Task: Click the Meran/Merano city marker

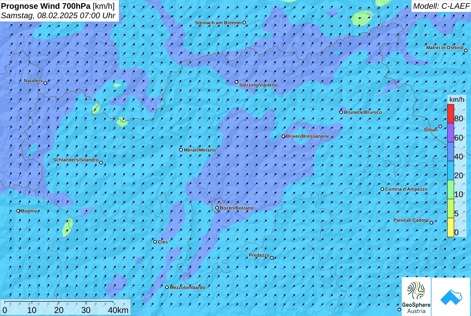Action: 181,150
